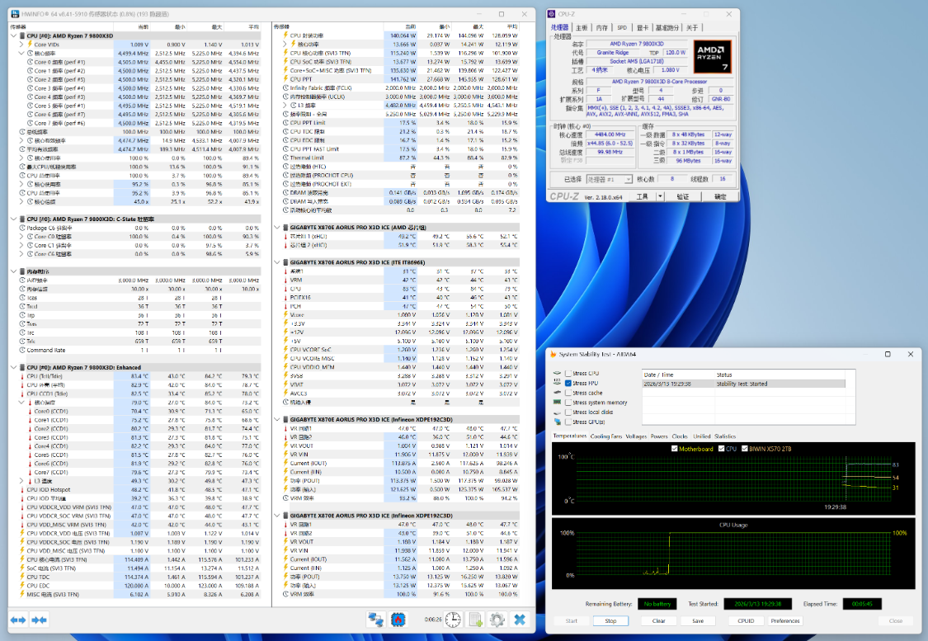Open the CPU-Z tools dropdown arrow
Image resolution: width=928 pixels, height=641 pixels.
(x=661, y=196)
